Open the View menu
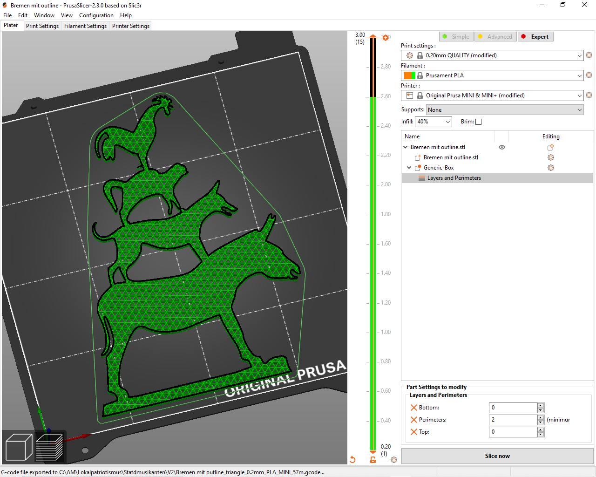This screenshot has width=596, height=477. pyautogui.click(x=67, y=15)
